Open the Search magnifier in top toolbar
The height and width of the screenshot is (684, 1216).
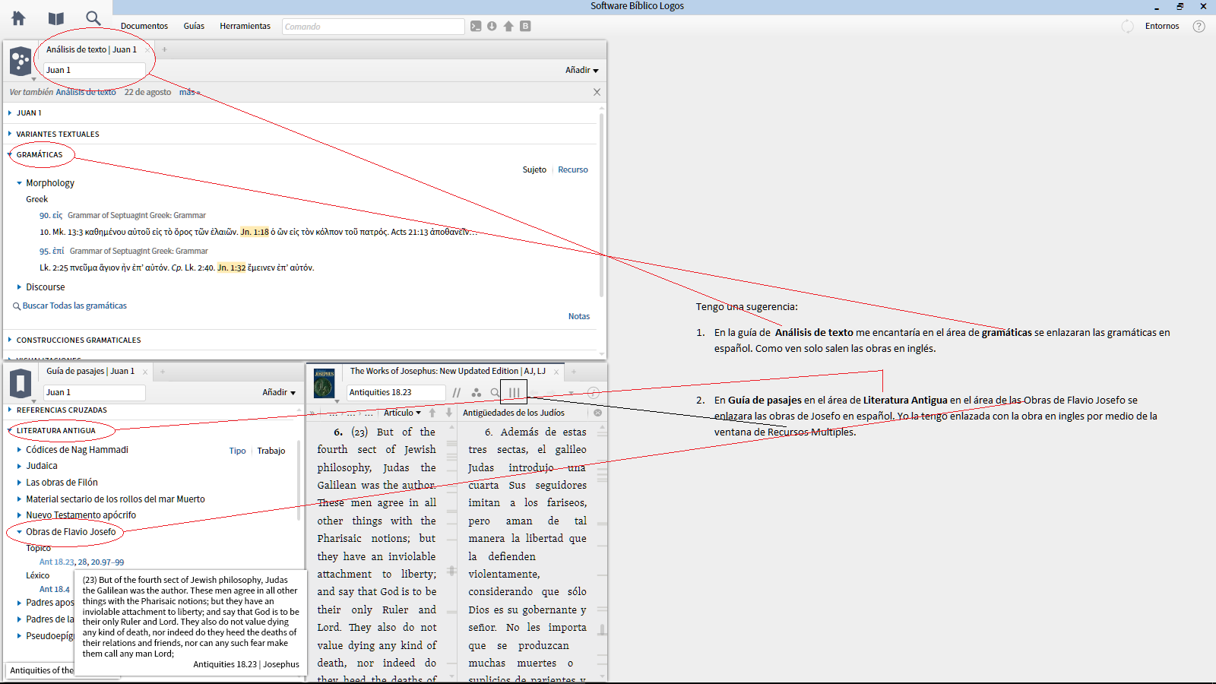93,18
